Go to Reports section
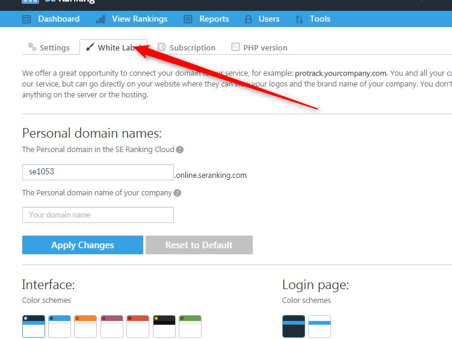Image resolution: width=452 pixels, height=339 pixels. pos(214,19)
